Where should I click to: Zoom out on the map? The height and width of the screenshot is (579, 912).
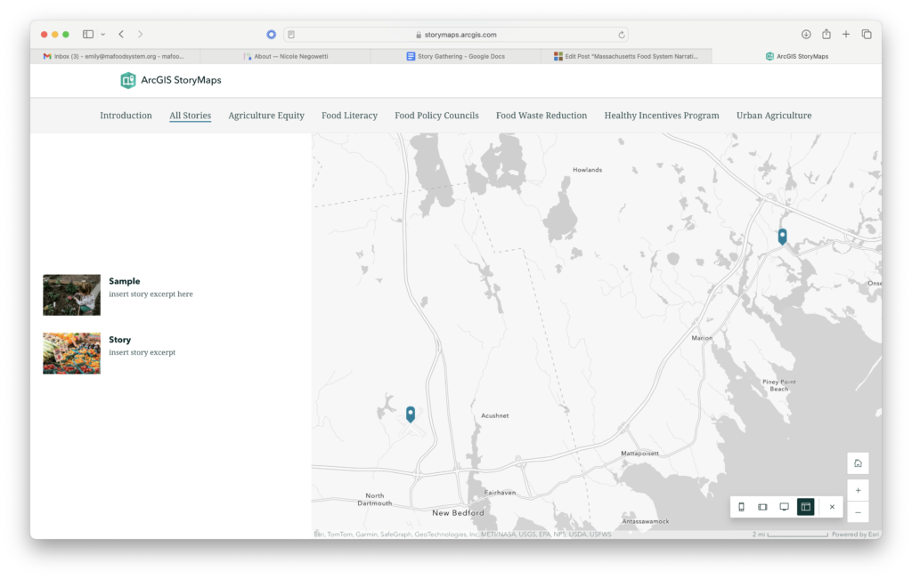click(858, 512)
